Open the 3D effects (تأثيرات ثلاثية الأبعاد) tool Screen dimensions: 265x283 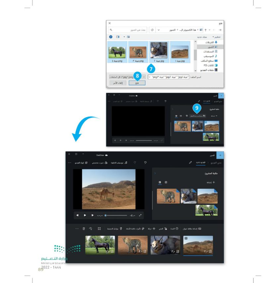click(131, 228)
